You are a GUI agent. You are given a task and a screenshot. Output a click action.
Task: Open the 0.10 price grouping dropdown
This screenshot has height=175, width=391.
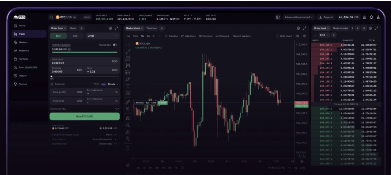point(324,35)
